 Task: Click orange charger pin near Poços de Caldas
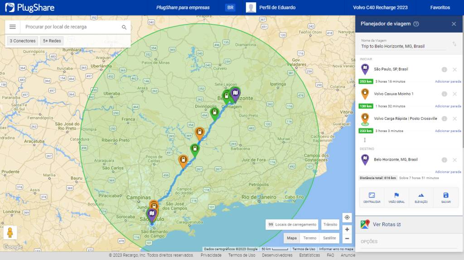pos(183,161)
